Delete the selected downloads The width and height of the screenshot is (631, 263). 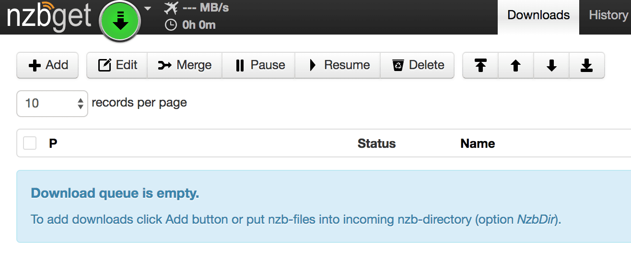click(418, 65)
